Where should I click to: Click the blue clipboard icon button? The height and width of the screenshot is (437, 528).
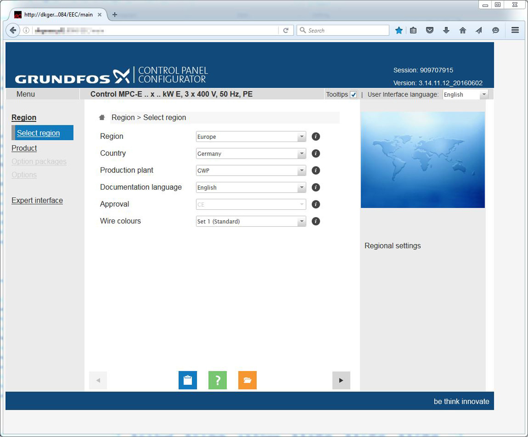click(187, 380)
